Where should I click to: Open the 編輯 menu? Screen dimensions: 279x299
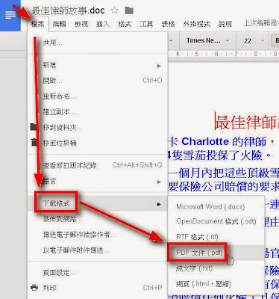pos(60,24)
